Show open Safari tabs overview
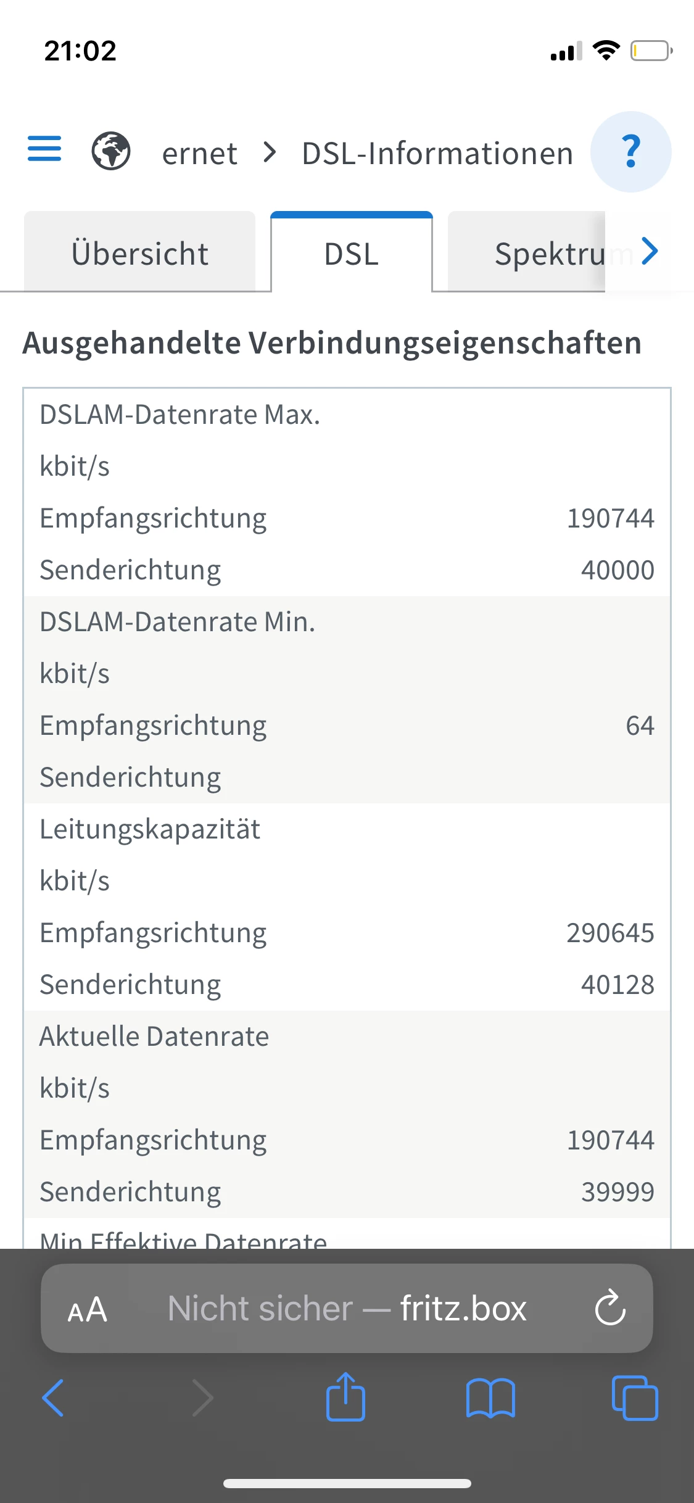 (x=635, y=1398)
